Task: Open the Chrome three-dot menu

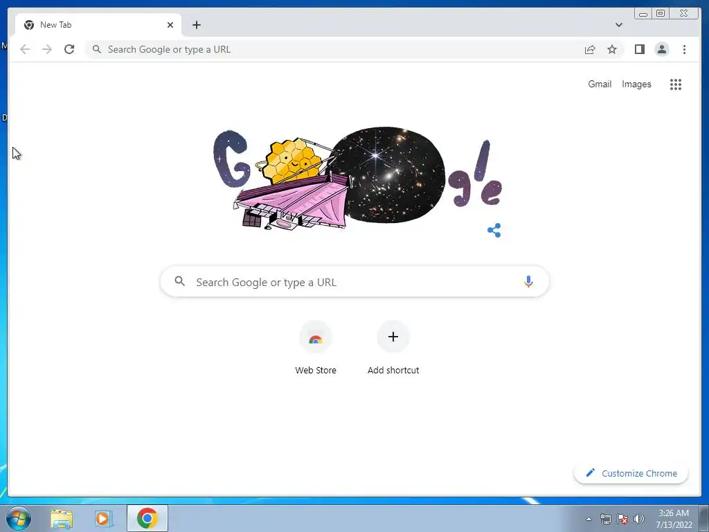Action: click(x=684, y=49)
